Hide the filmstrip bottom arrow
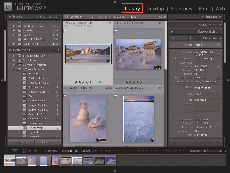 pyautogui.click(x=115, y=171)
